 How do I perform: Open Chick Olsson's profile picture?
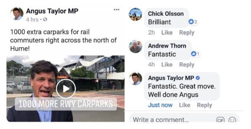pos(135,14)
